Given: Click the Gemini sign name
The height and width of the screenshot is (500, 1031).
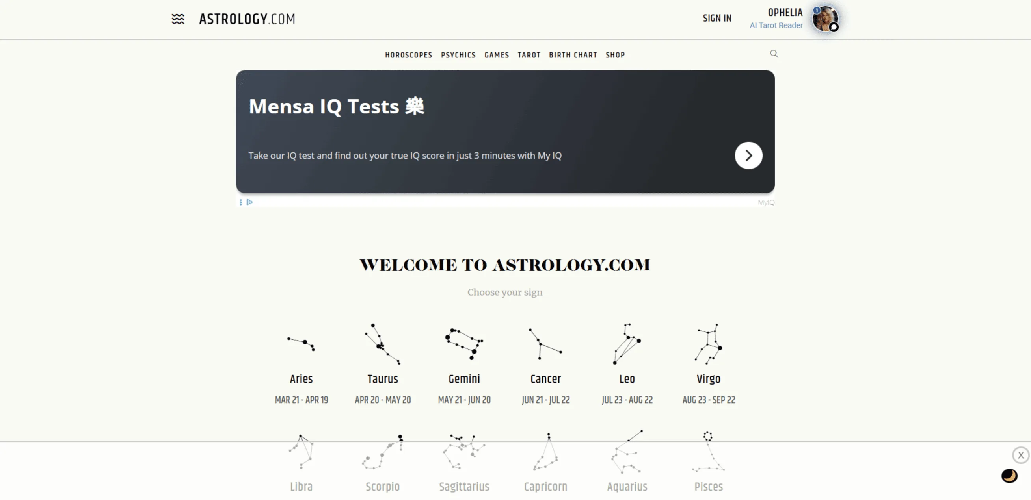Looking at the screenshot, I should [x=464, y=378].
